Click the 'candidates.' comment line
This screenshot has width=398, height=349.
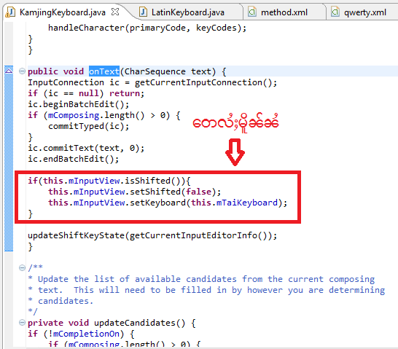tap(66, 301)
